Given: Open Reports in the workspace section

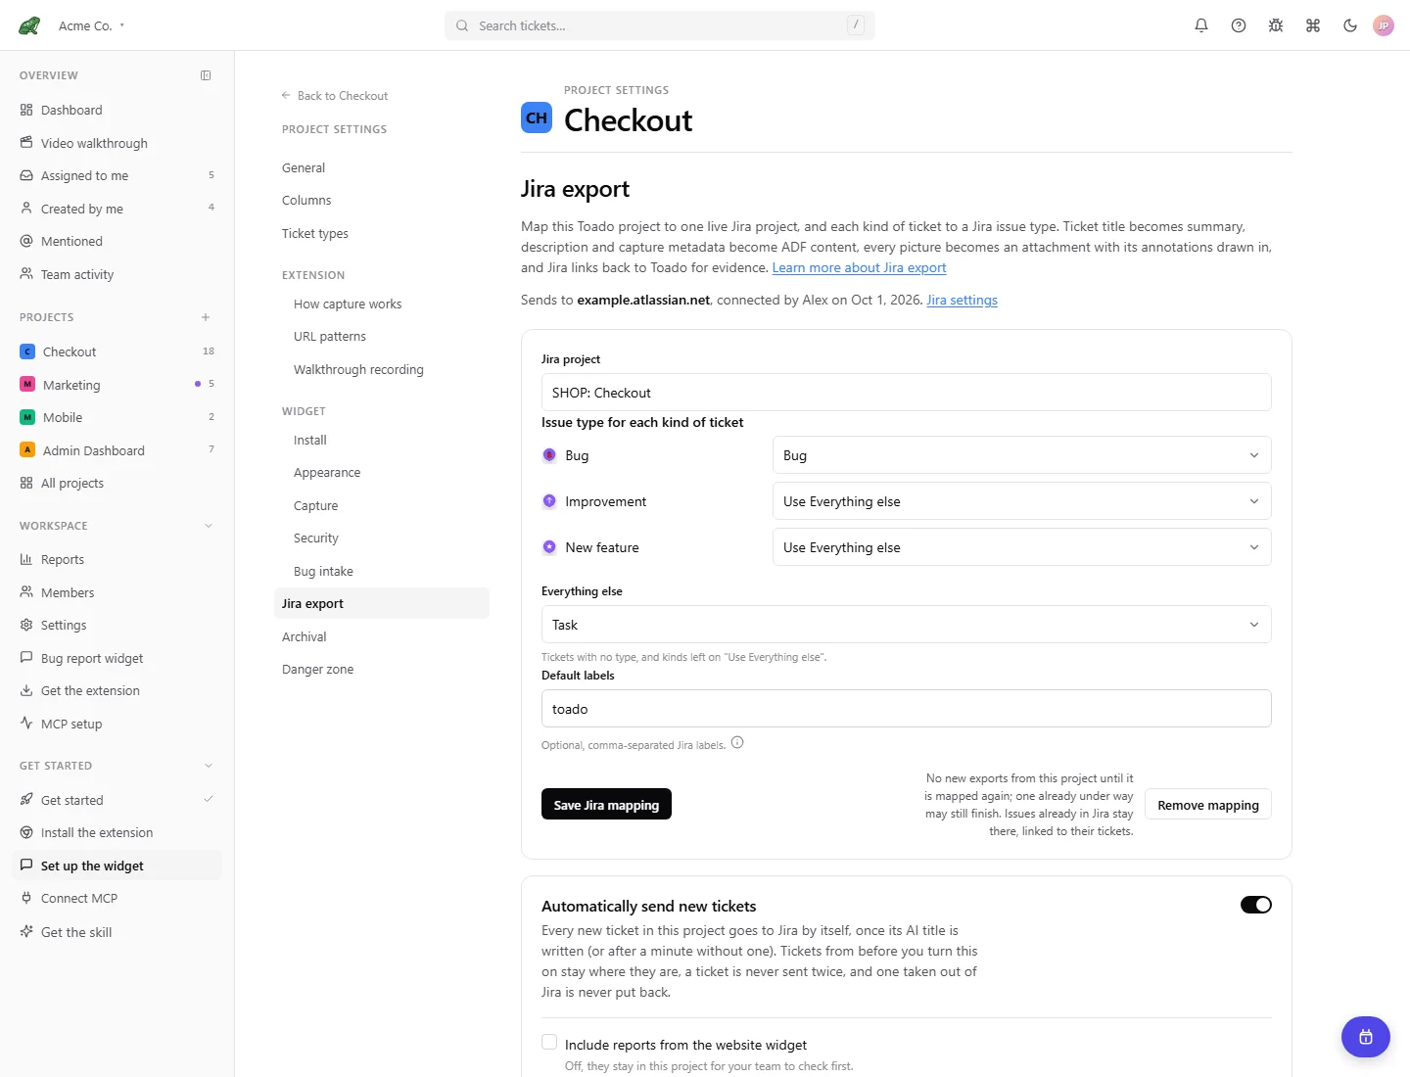Looking at the screenshot, I should click(x=117, y=559).
